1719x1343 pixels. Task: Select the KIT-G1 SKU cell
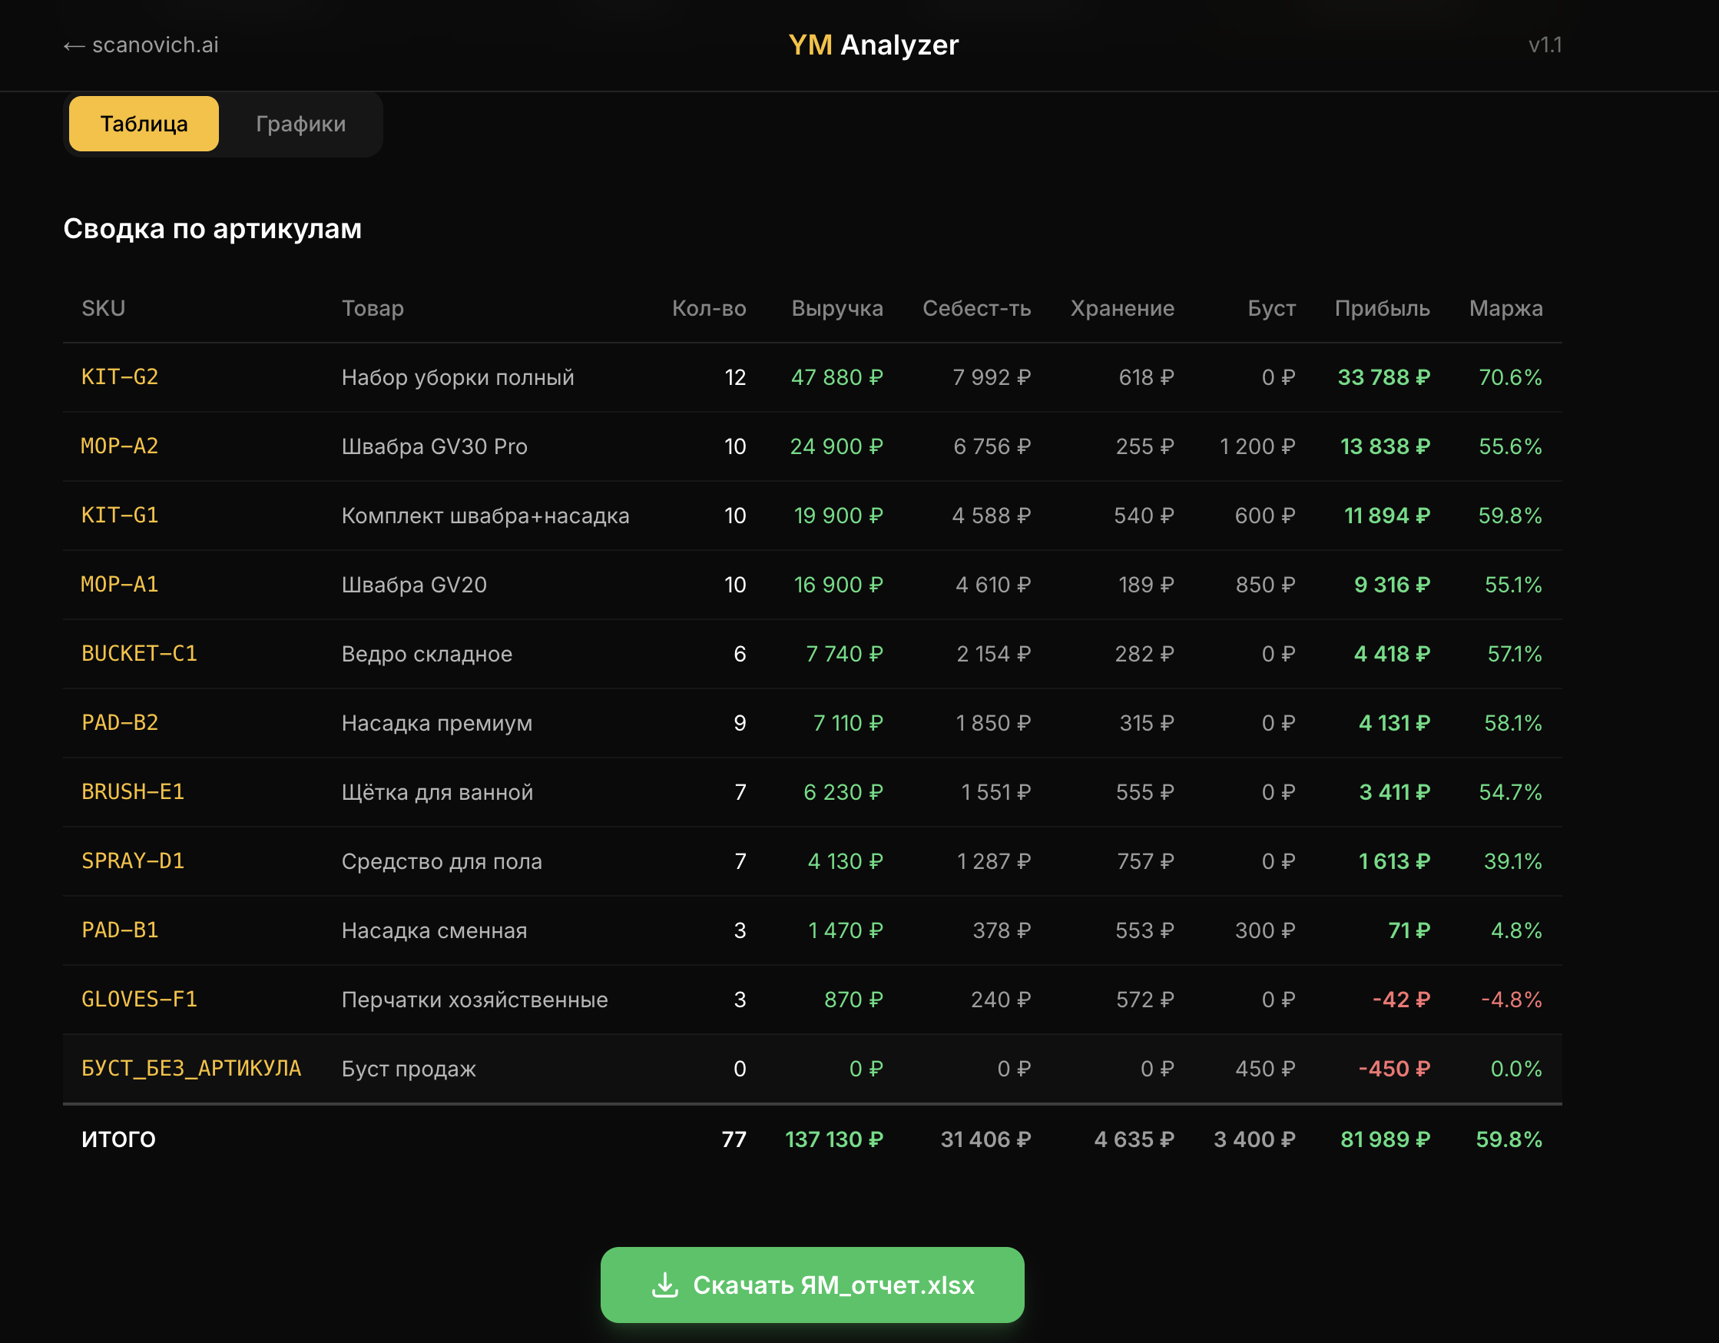coord(120,516)
